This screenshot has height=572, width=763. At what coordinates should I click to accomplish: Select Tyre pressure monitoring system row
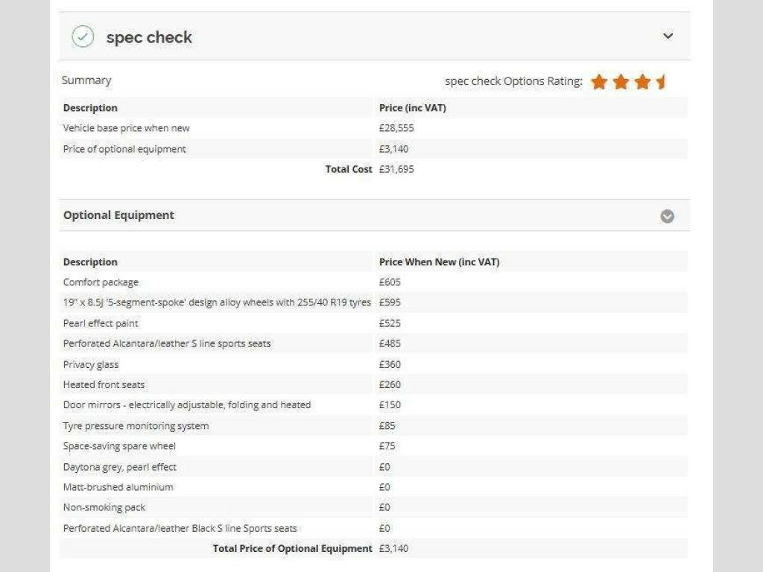pyautogui.click(x=373, y=425)
